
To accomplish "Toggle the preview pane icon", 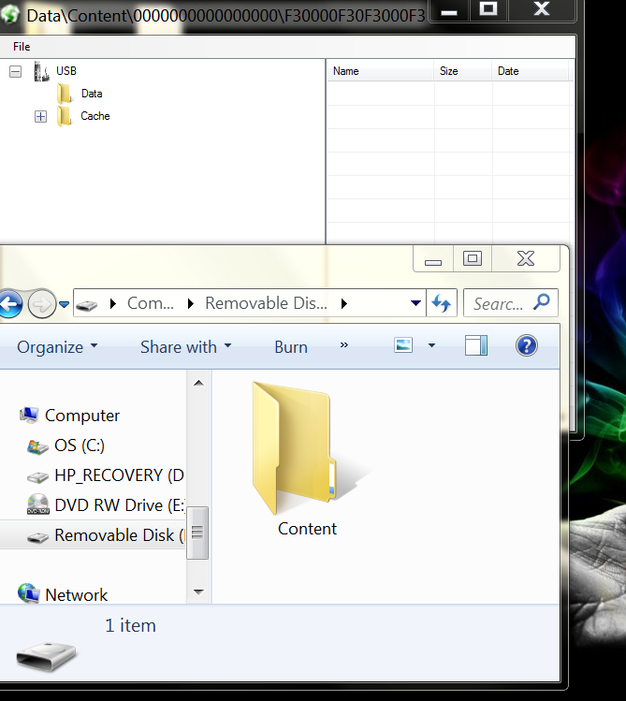I will point(476,346).
